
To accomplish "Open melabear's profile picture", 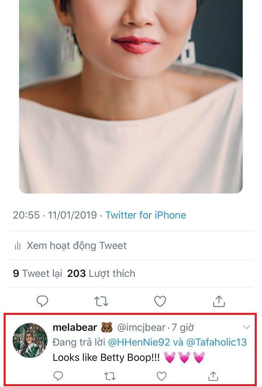I will coord(30,341).
